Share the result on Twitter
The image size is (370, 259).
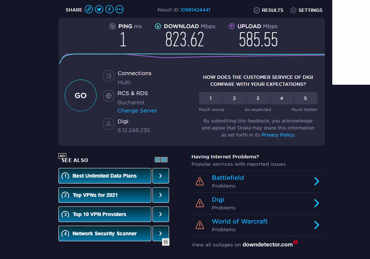[99, 10]
